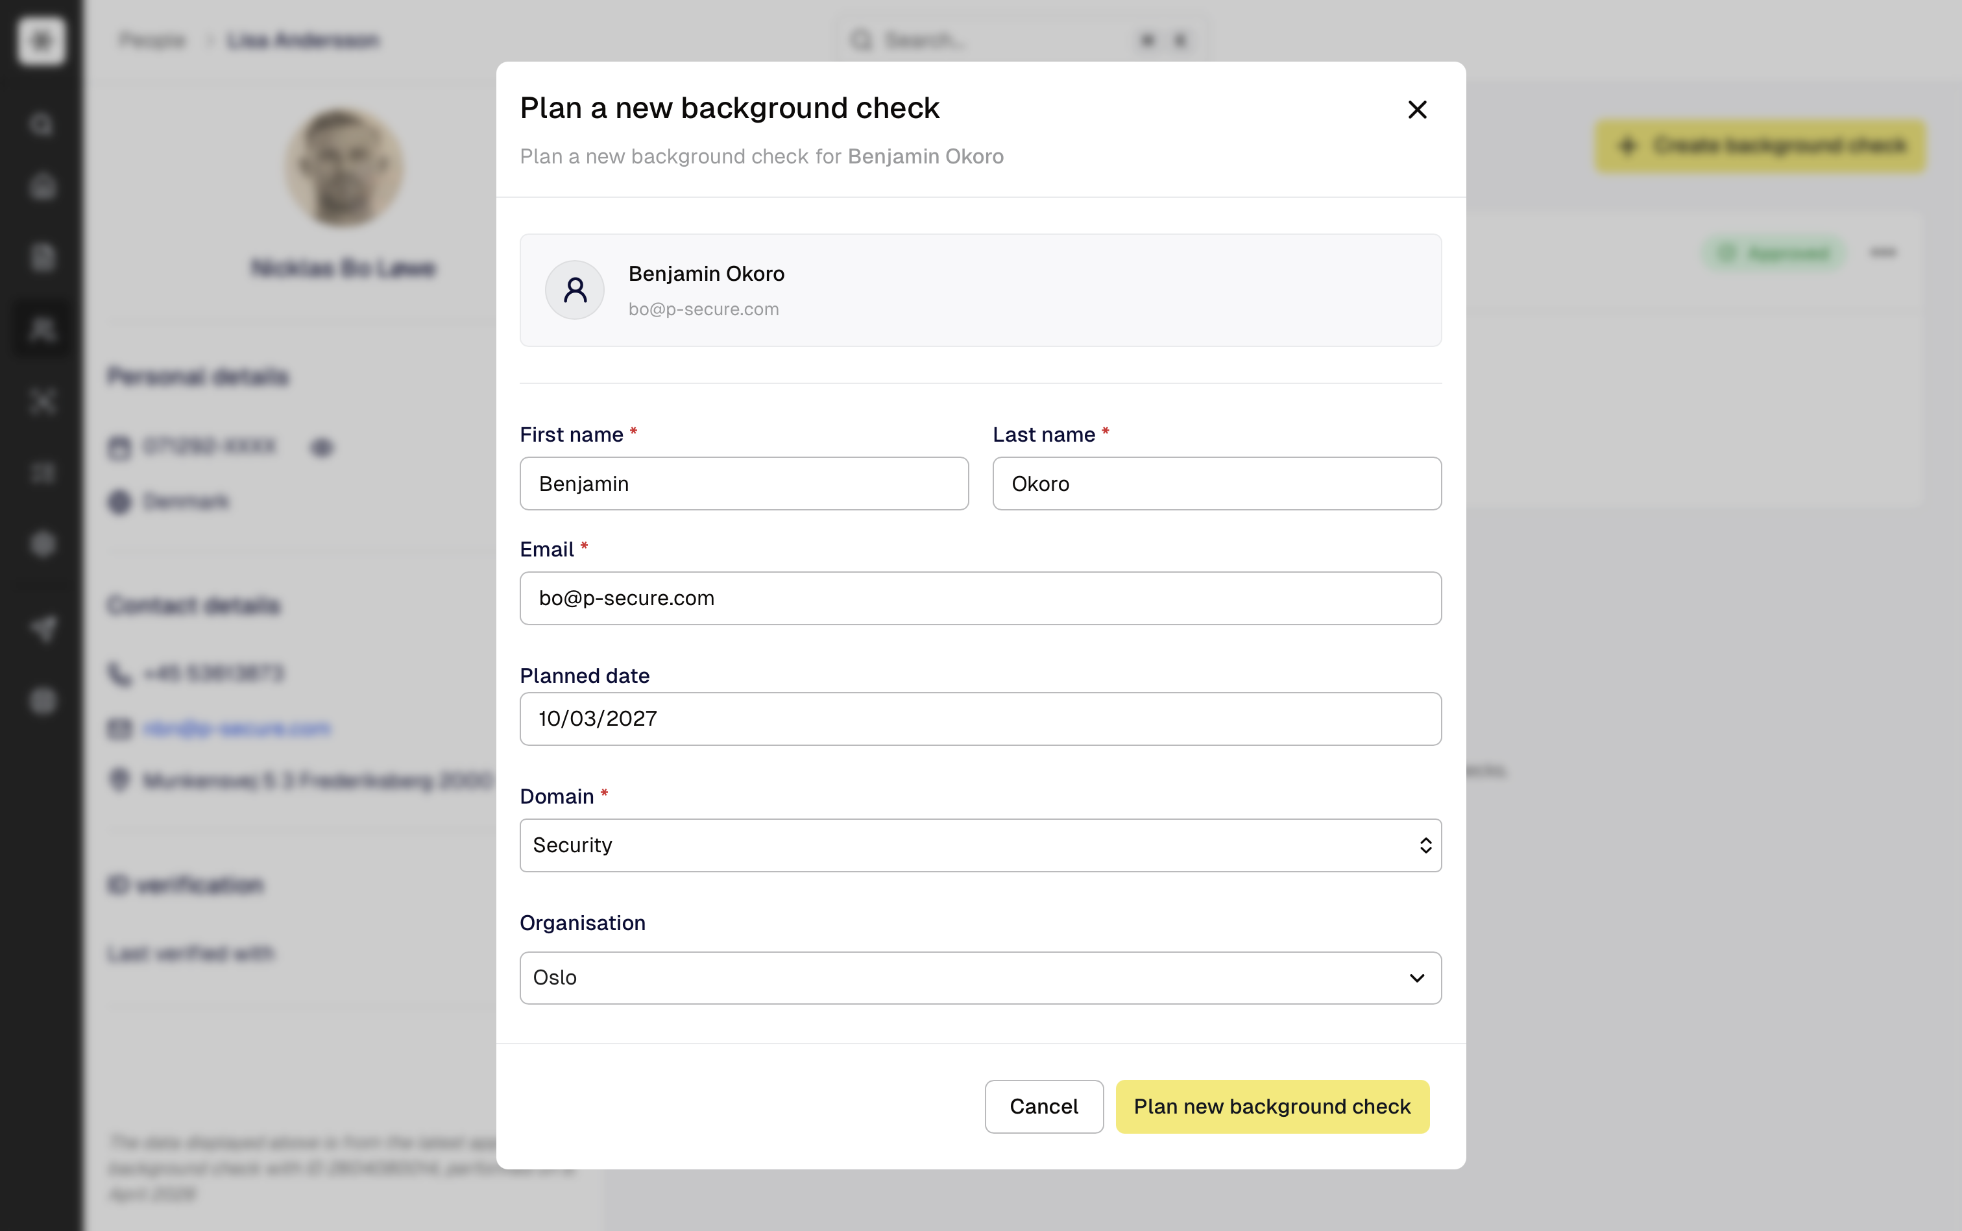Click the blurred email link in contact details

click(x=237, y=728)
